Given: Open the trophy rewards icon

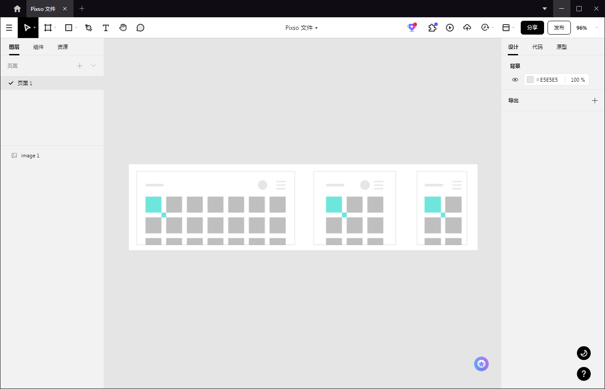Looking at the screenshot, I should pos(412,27).
